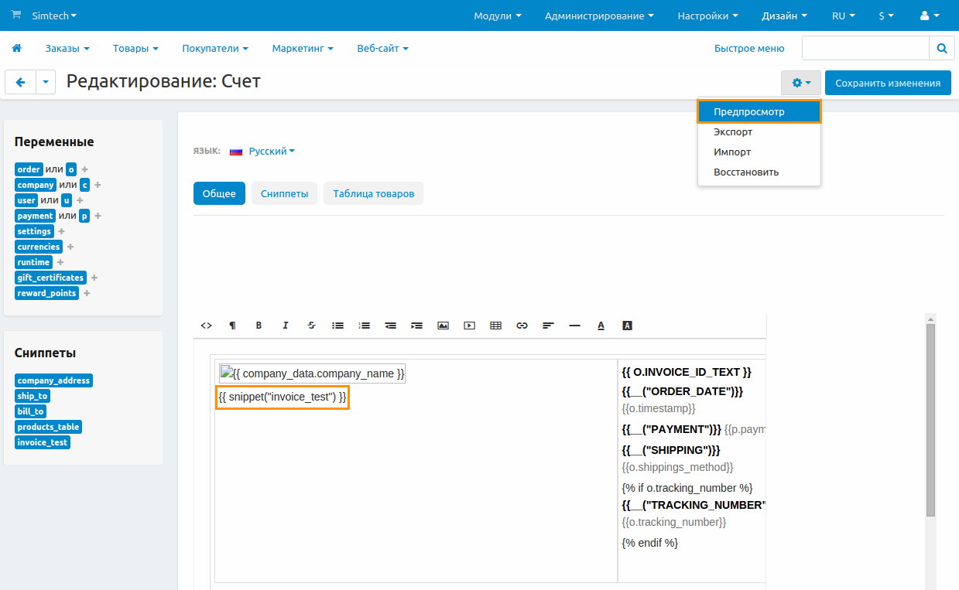Open text background color picker
The image size is (959, 590).
(627, 326)
